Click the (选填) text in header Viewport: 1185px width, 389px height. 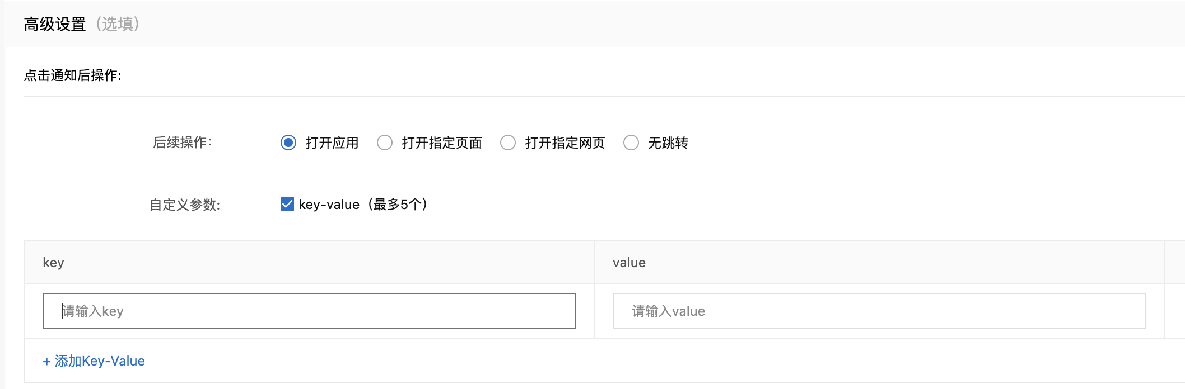[118, 24]
